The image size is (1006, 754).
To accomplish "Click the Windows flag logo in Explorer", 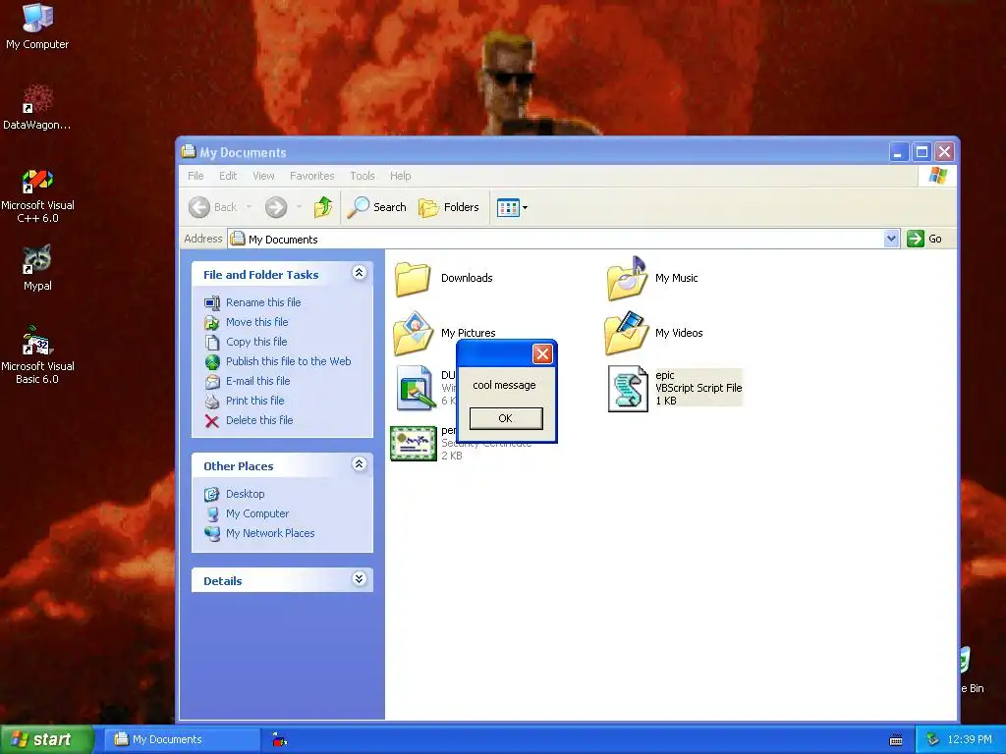I will pyautogui.click(x=937, y=176).
